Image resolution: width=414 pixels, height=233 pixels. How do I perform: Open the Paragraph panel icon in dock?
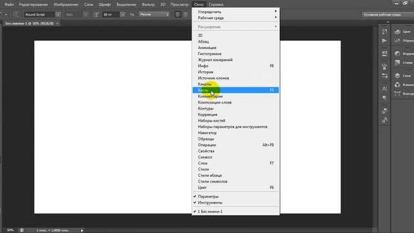pos(384,98)
